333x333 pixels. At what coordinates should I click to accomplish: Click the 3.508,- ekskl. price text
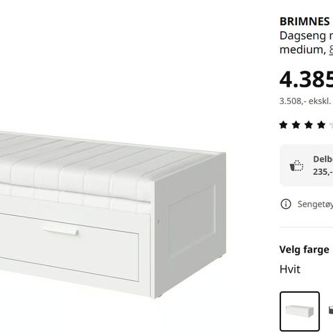click(305, 101)
